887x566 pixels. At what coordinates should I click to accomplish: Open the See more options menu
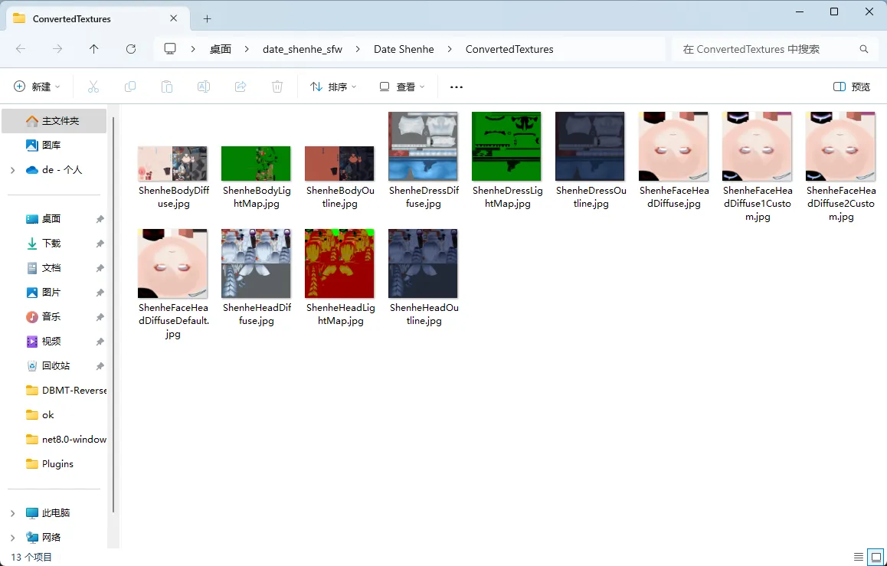click(457, 87)
